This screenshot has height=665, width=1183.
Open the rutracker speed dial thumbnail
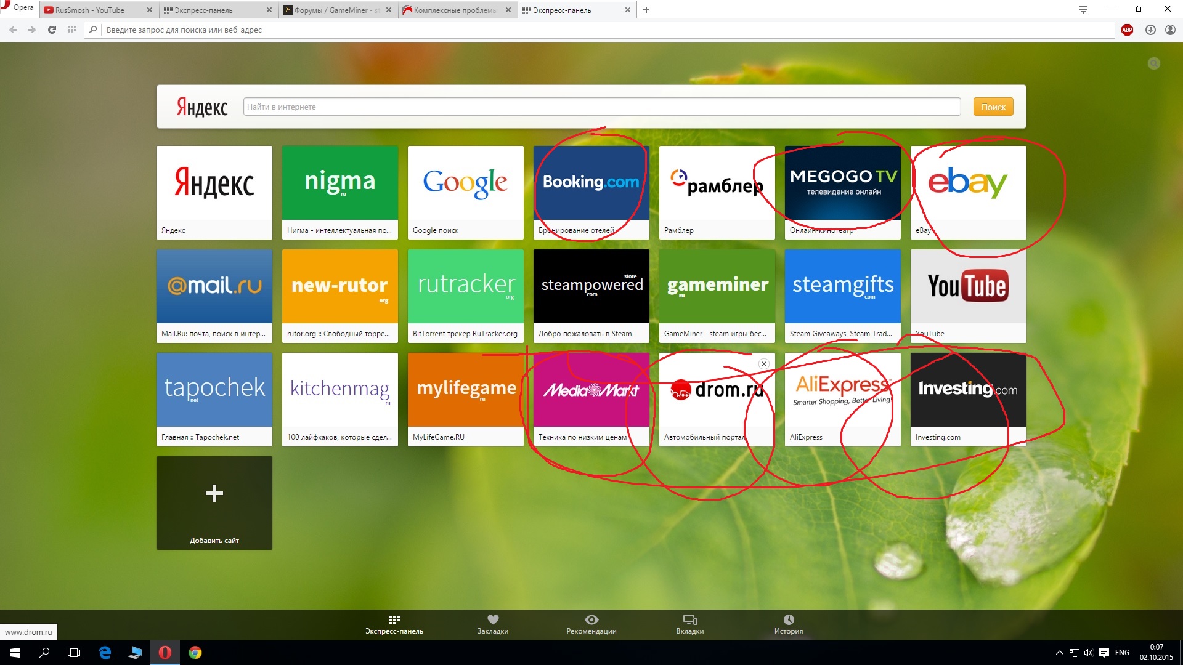(465, 287)
